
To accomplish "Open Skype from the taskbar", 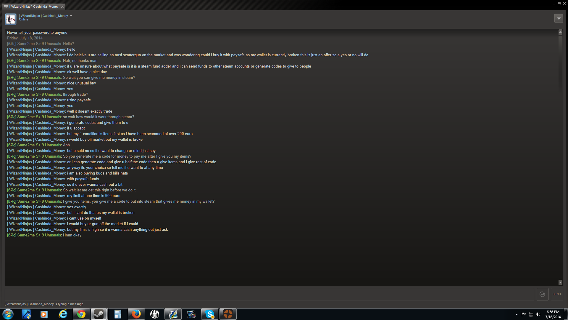I will pyautogui.click(x=210, y=314).
